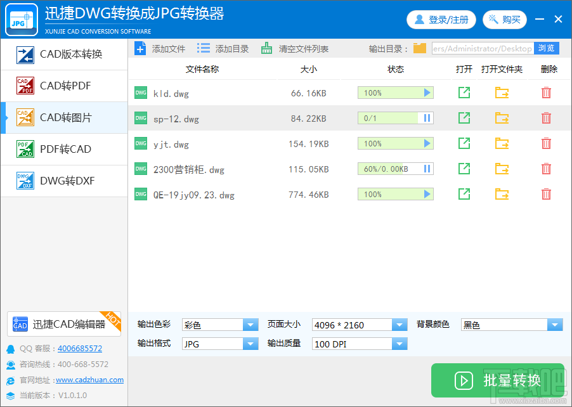The image size is (572, 407).
Task: Delete 2300营销柜.dwg from the list
Action: coord(546,169)
